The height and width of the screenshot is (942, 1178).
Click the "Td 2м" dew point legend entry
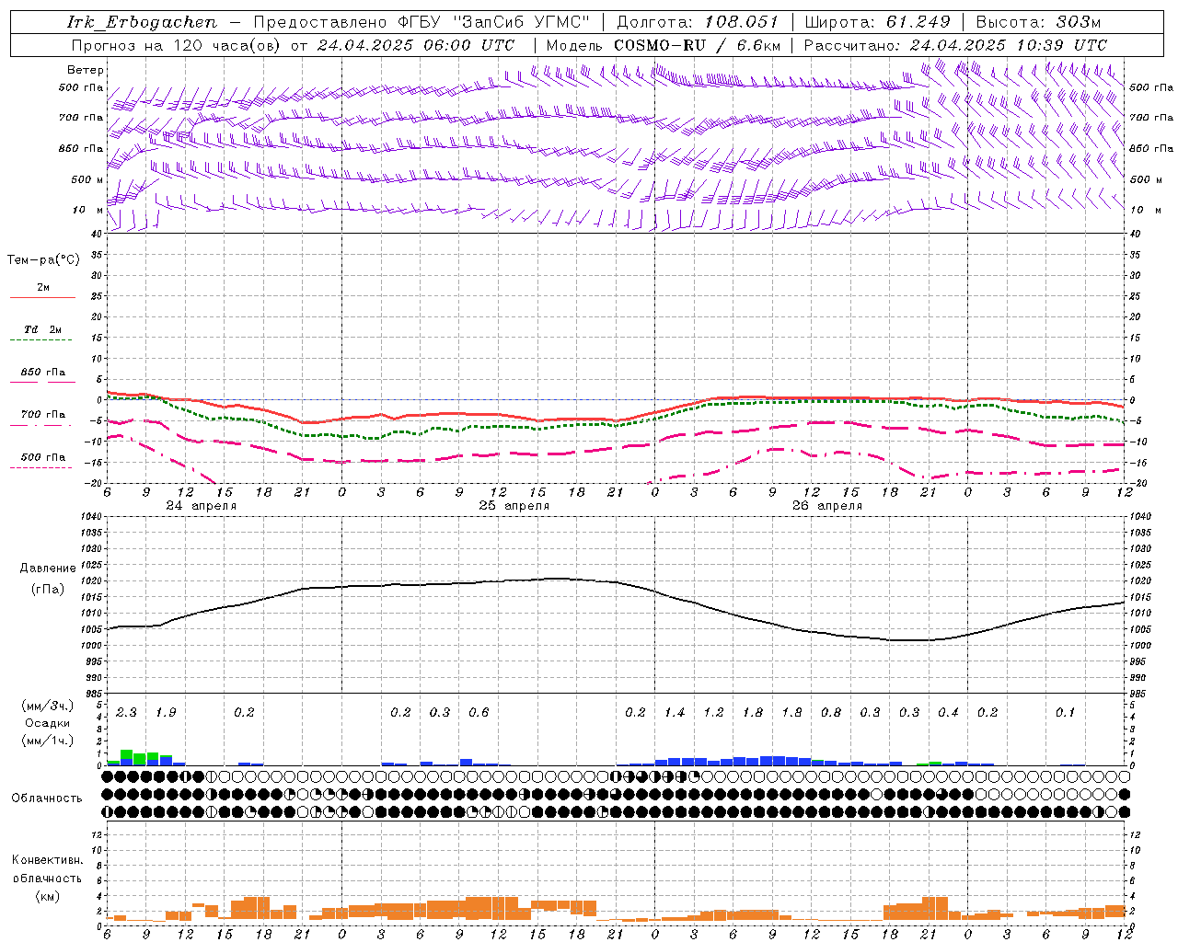pos(42,329)
